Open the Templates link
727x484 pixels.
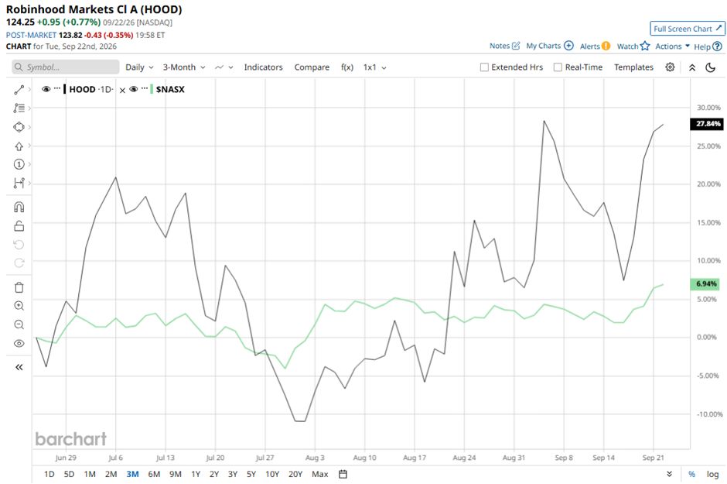(634, 67)
